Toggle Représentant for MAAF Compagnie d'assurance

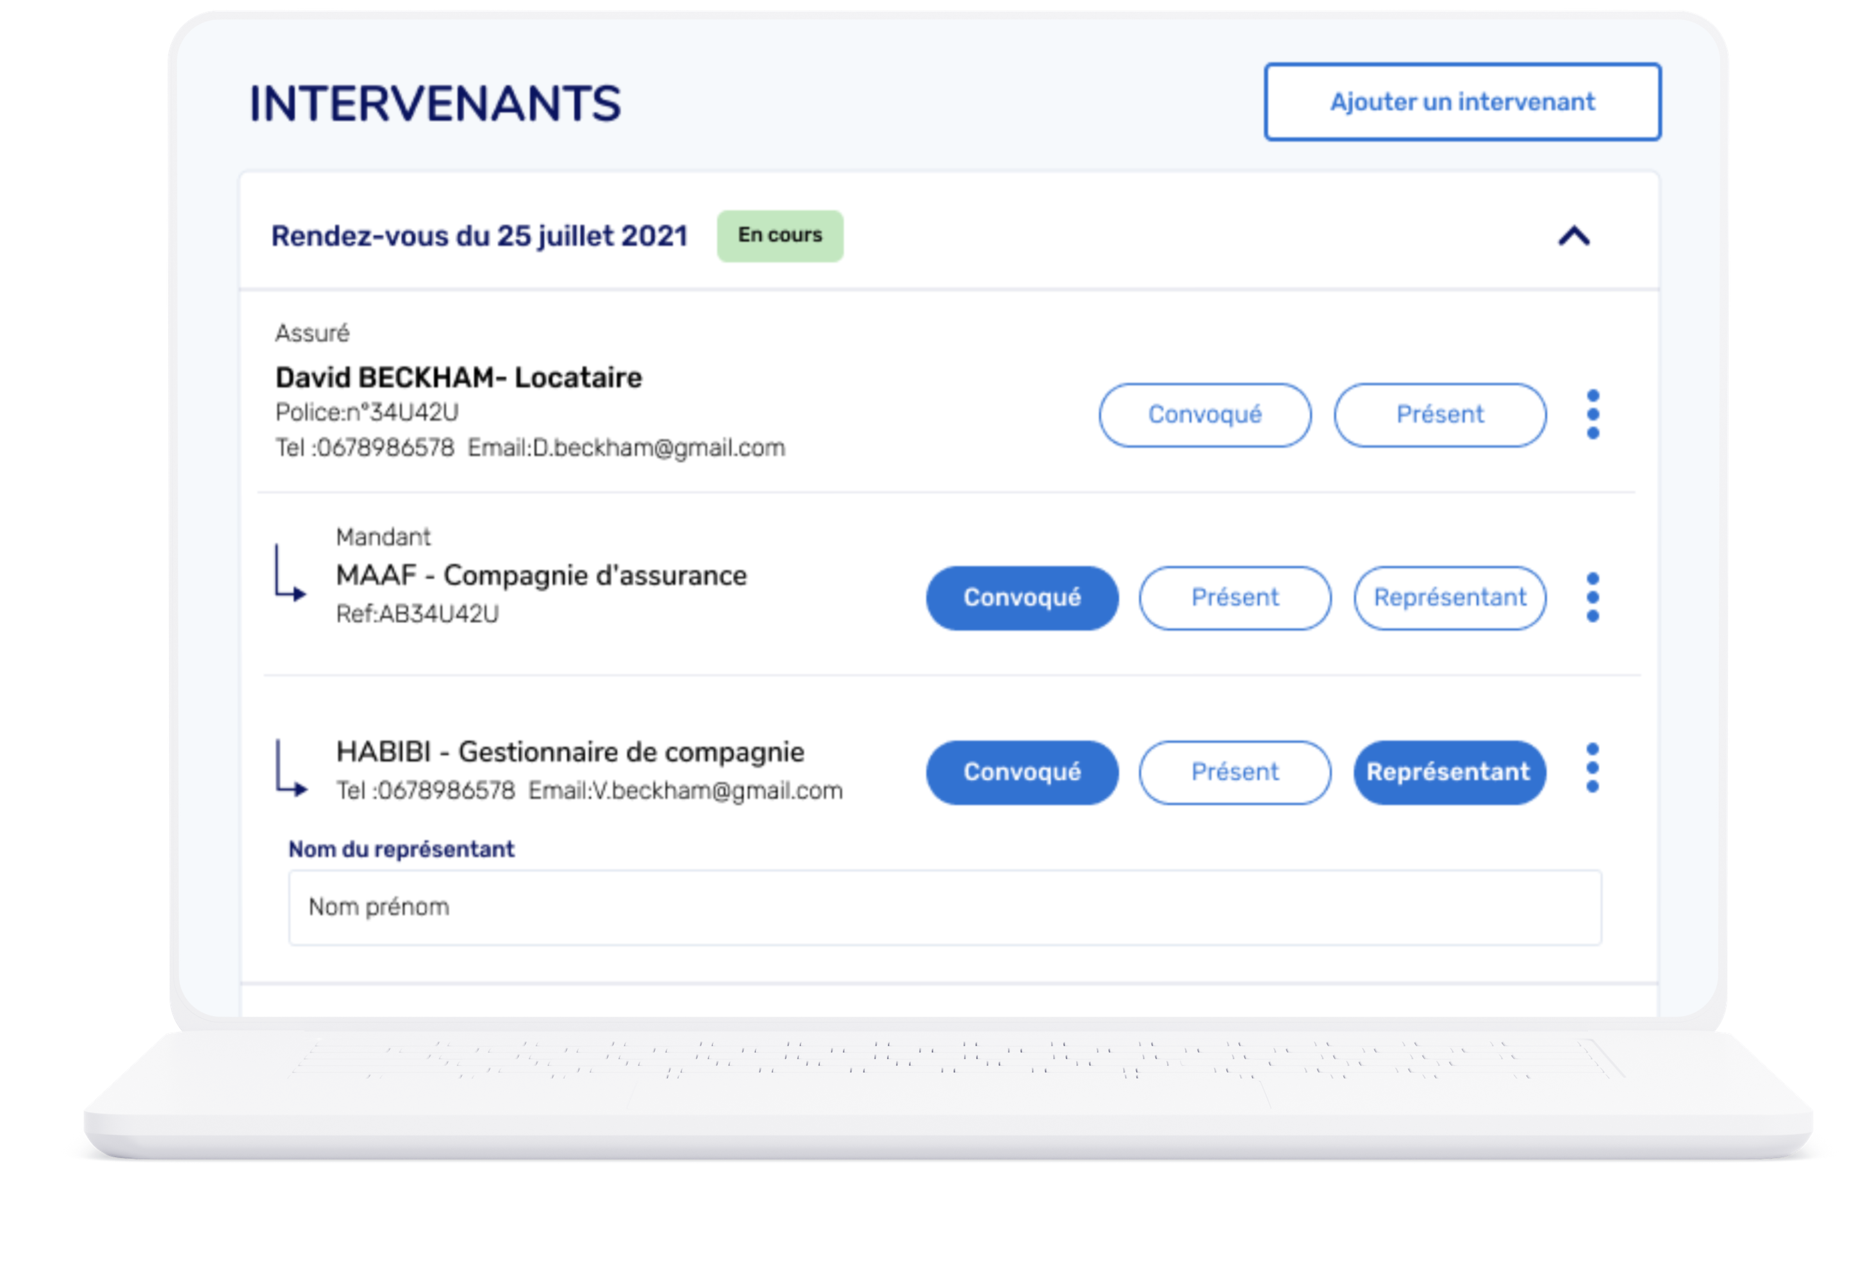1450,597
